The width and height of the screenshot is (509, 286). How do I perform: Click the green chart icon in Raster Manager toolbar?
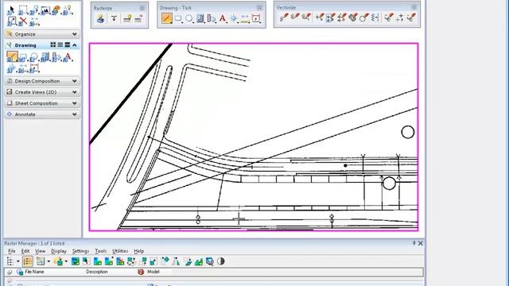[199, 261]
